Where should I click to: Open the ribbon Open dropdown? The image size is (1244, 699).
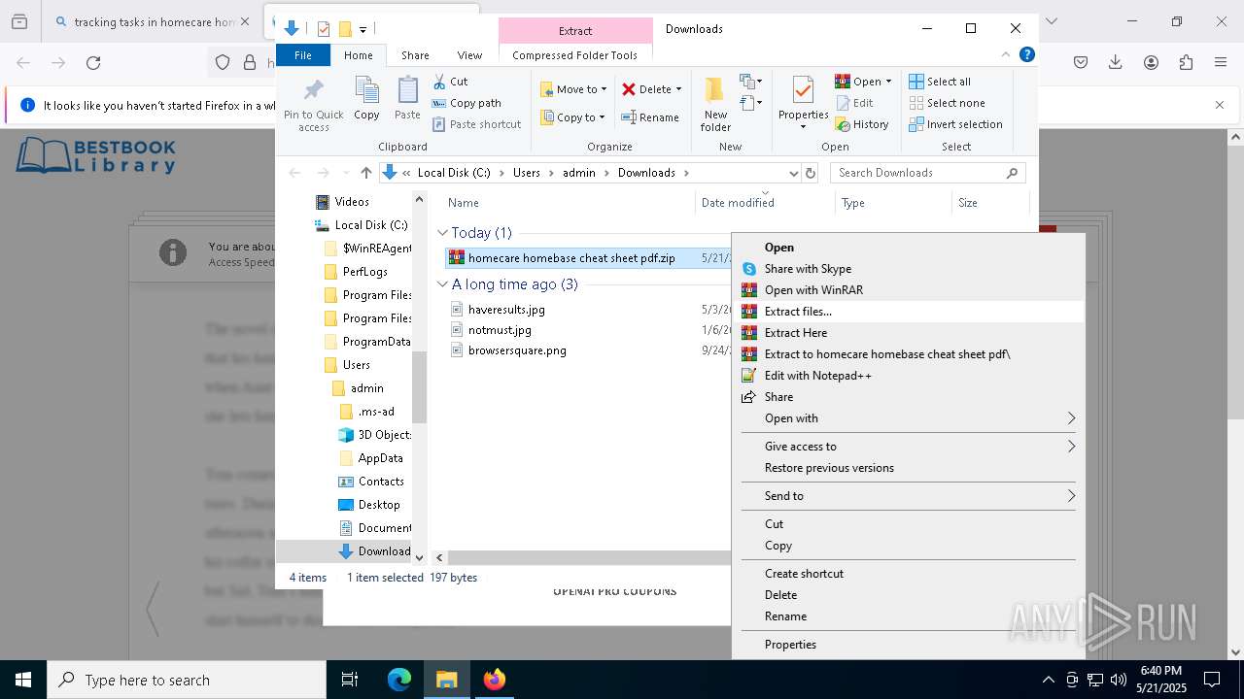pos(863,82)
